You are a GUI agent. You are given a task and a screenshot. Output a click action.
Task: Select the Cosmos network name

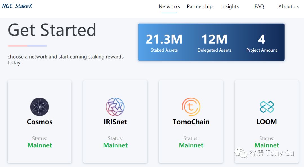(x=40, y=122)
